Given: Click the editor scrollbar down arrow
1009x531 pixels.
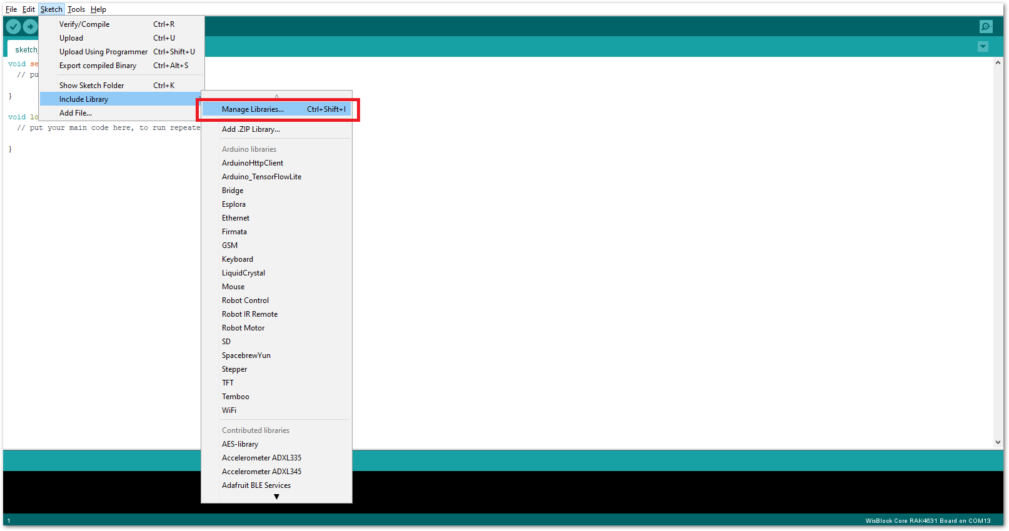Looking at the screenshot, I should pos(998,442).
